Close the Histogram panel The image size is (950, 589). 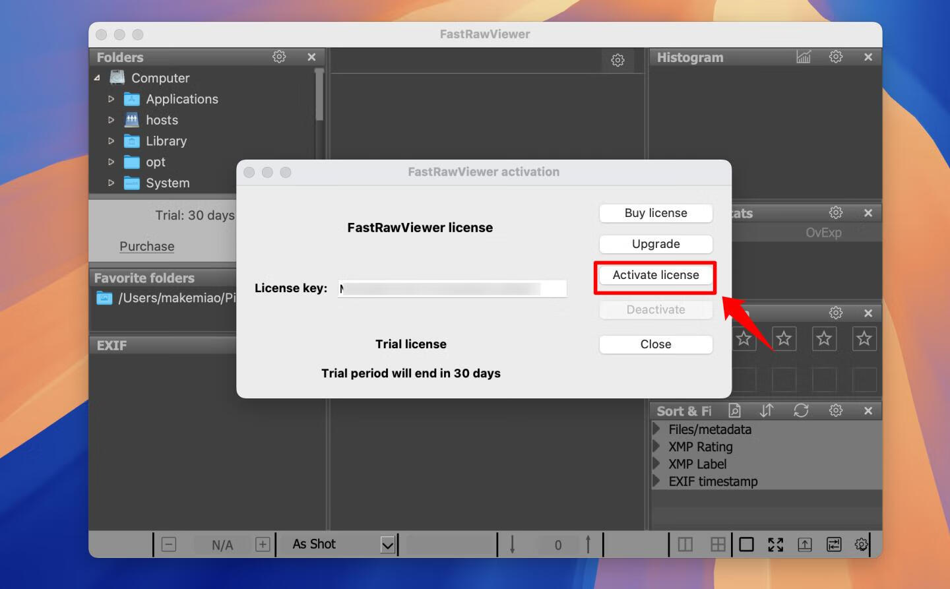[x=868, y=57]
